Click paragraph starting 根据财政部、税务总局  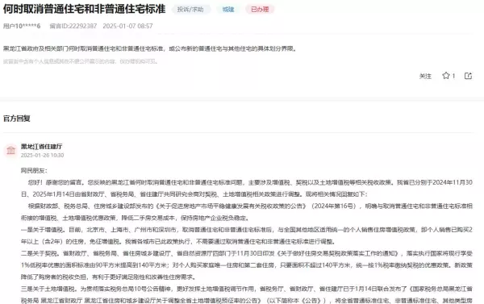tap(247, 212)
